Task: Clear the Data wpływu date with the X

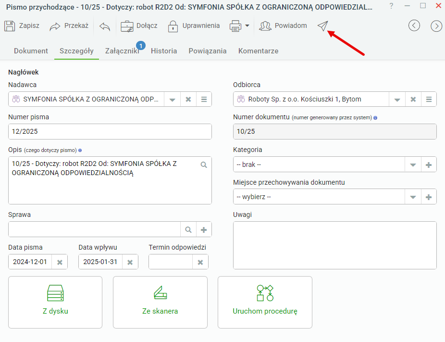Action: 130,262
